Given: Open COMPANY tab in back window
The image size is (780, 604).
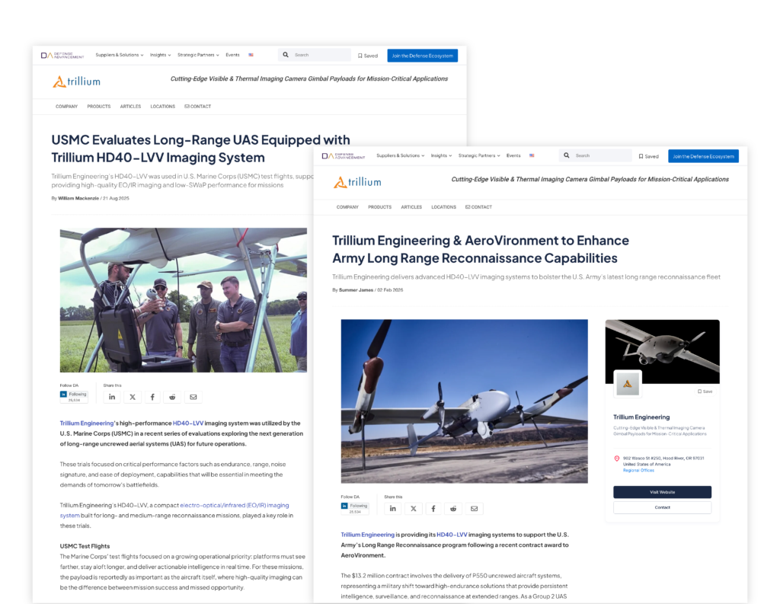Looking at the screenshot, I should point(67,107).
